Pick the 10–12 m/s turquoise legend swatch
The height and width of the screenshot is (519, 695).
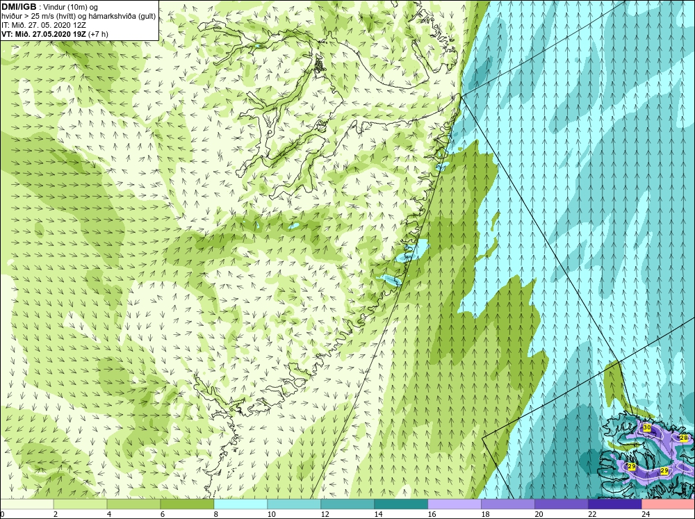(x=294, y=504)
